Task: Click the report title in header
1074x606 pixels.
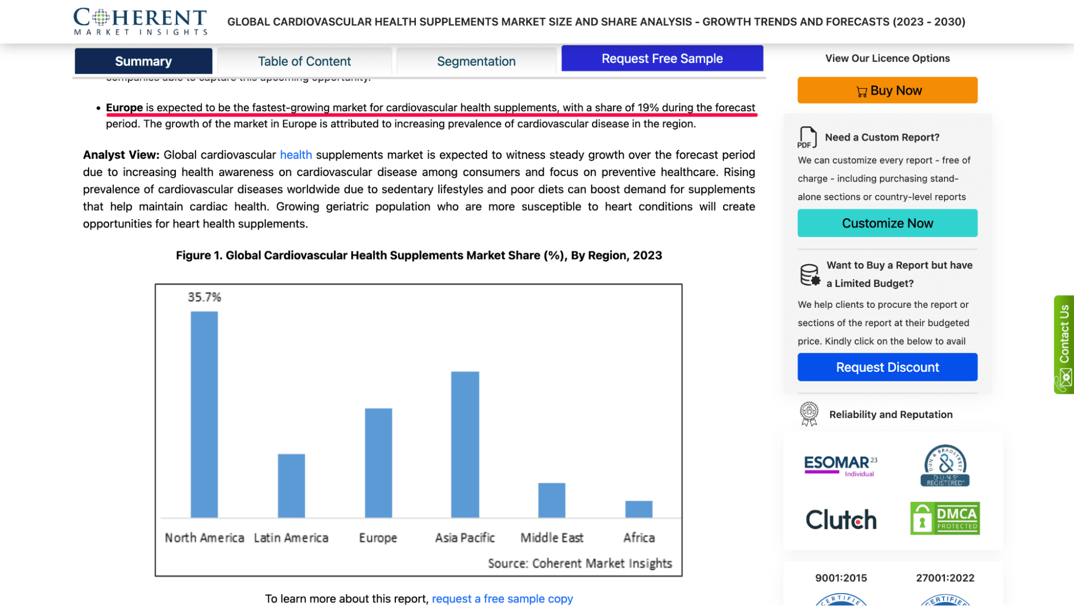Action: (596, 22)
